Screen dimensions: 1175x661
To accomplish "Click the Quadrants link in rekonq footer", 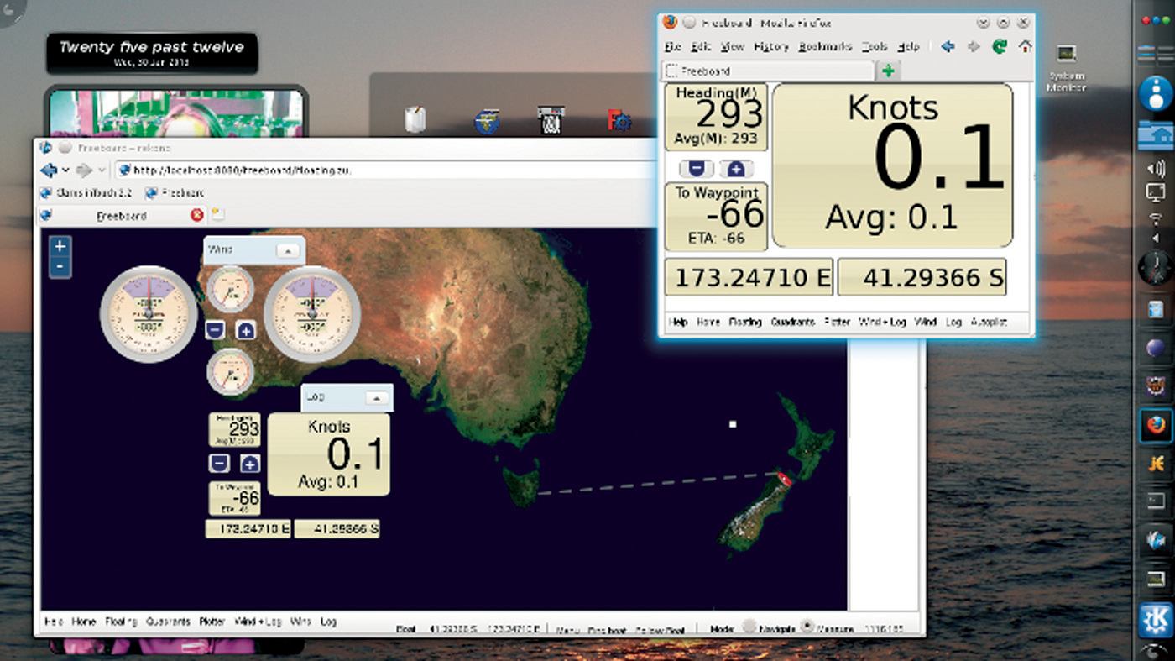I will pos(168,622).
